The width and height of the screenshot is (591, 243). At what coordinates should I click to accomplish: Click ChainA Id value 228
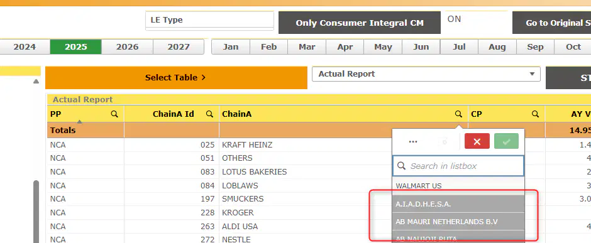click(x=207, y=212)
